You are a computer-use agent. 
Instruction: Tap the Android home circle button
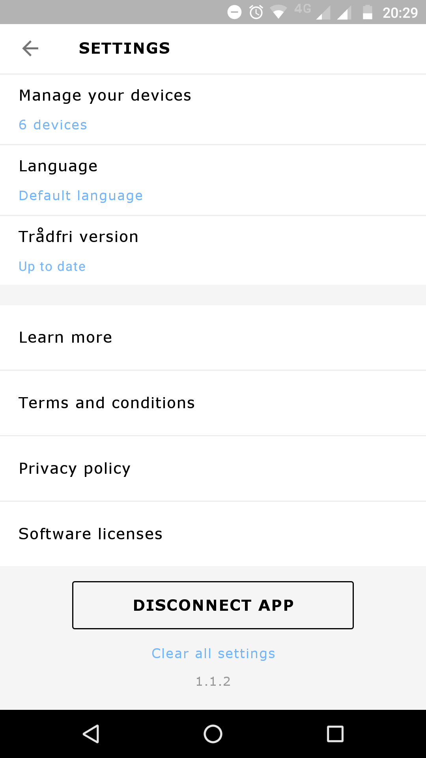[213, 734]
